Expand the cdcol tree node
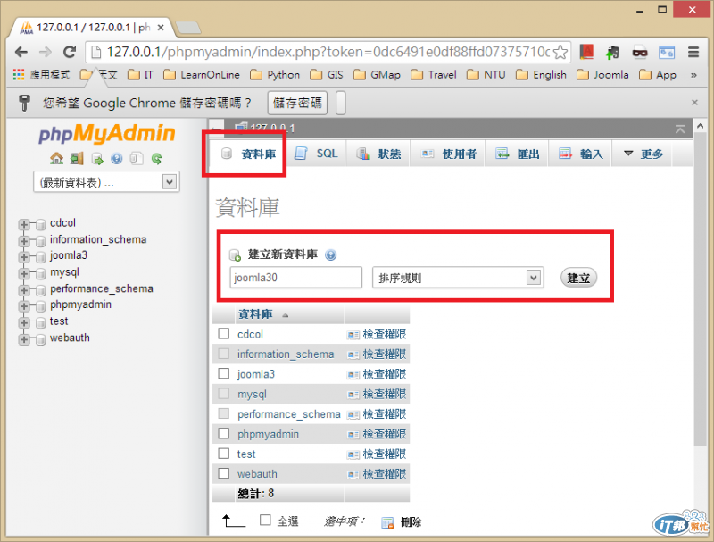This screenshot has height=542, width=714. pos(24,224)
